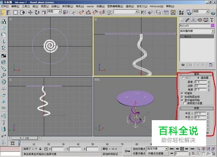
Task: Switch to Create command panel tab
Action: [181, 20]
